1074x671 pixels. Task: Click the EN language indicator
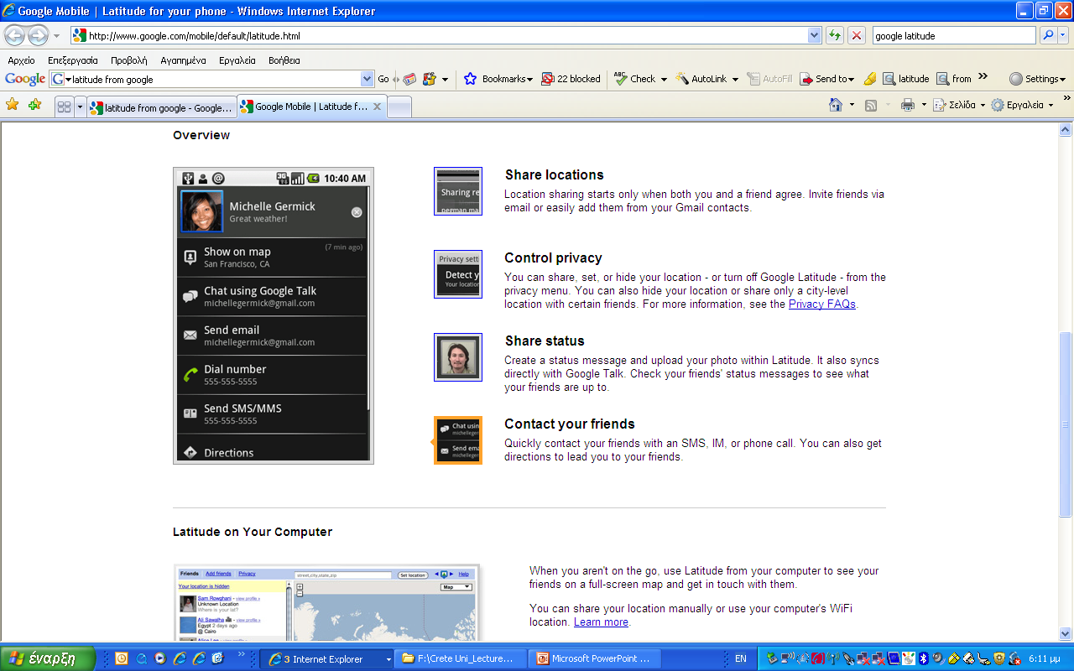741,658
